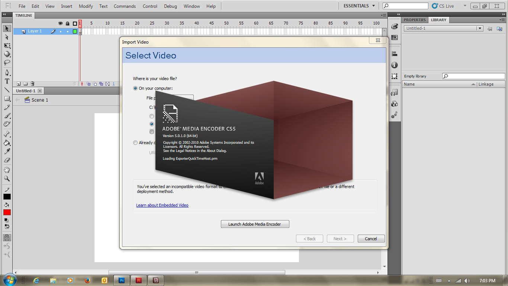
Task: Open the Align panel icon
Action: coord(395,54)
